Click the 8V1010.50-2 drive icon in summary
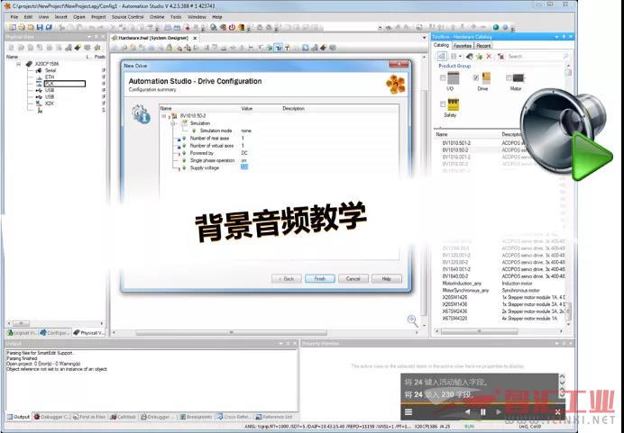Viewport: 624px width, 433px height. coord(174,116)
